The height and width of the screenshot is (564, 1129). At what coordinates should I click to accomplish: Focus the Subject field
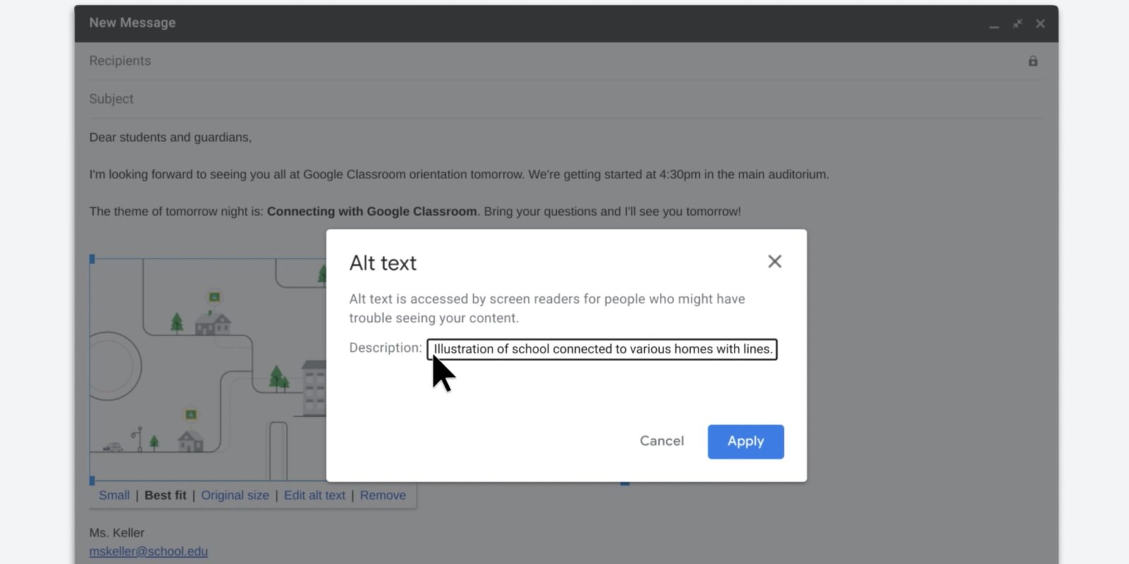click(x=494, y=99)
